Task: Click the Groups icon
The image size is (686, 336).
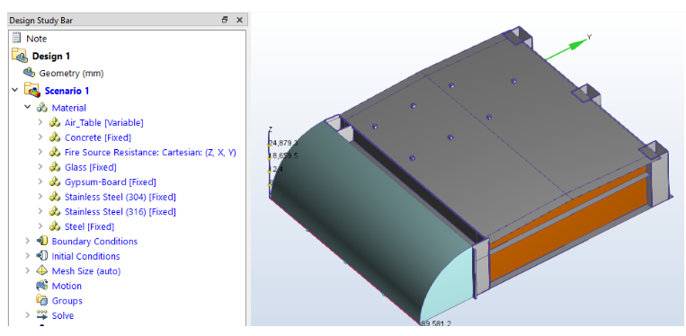Action: click(x=42, y=300)
